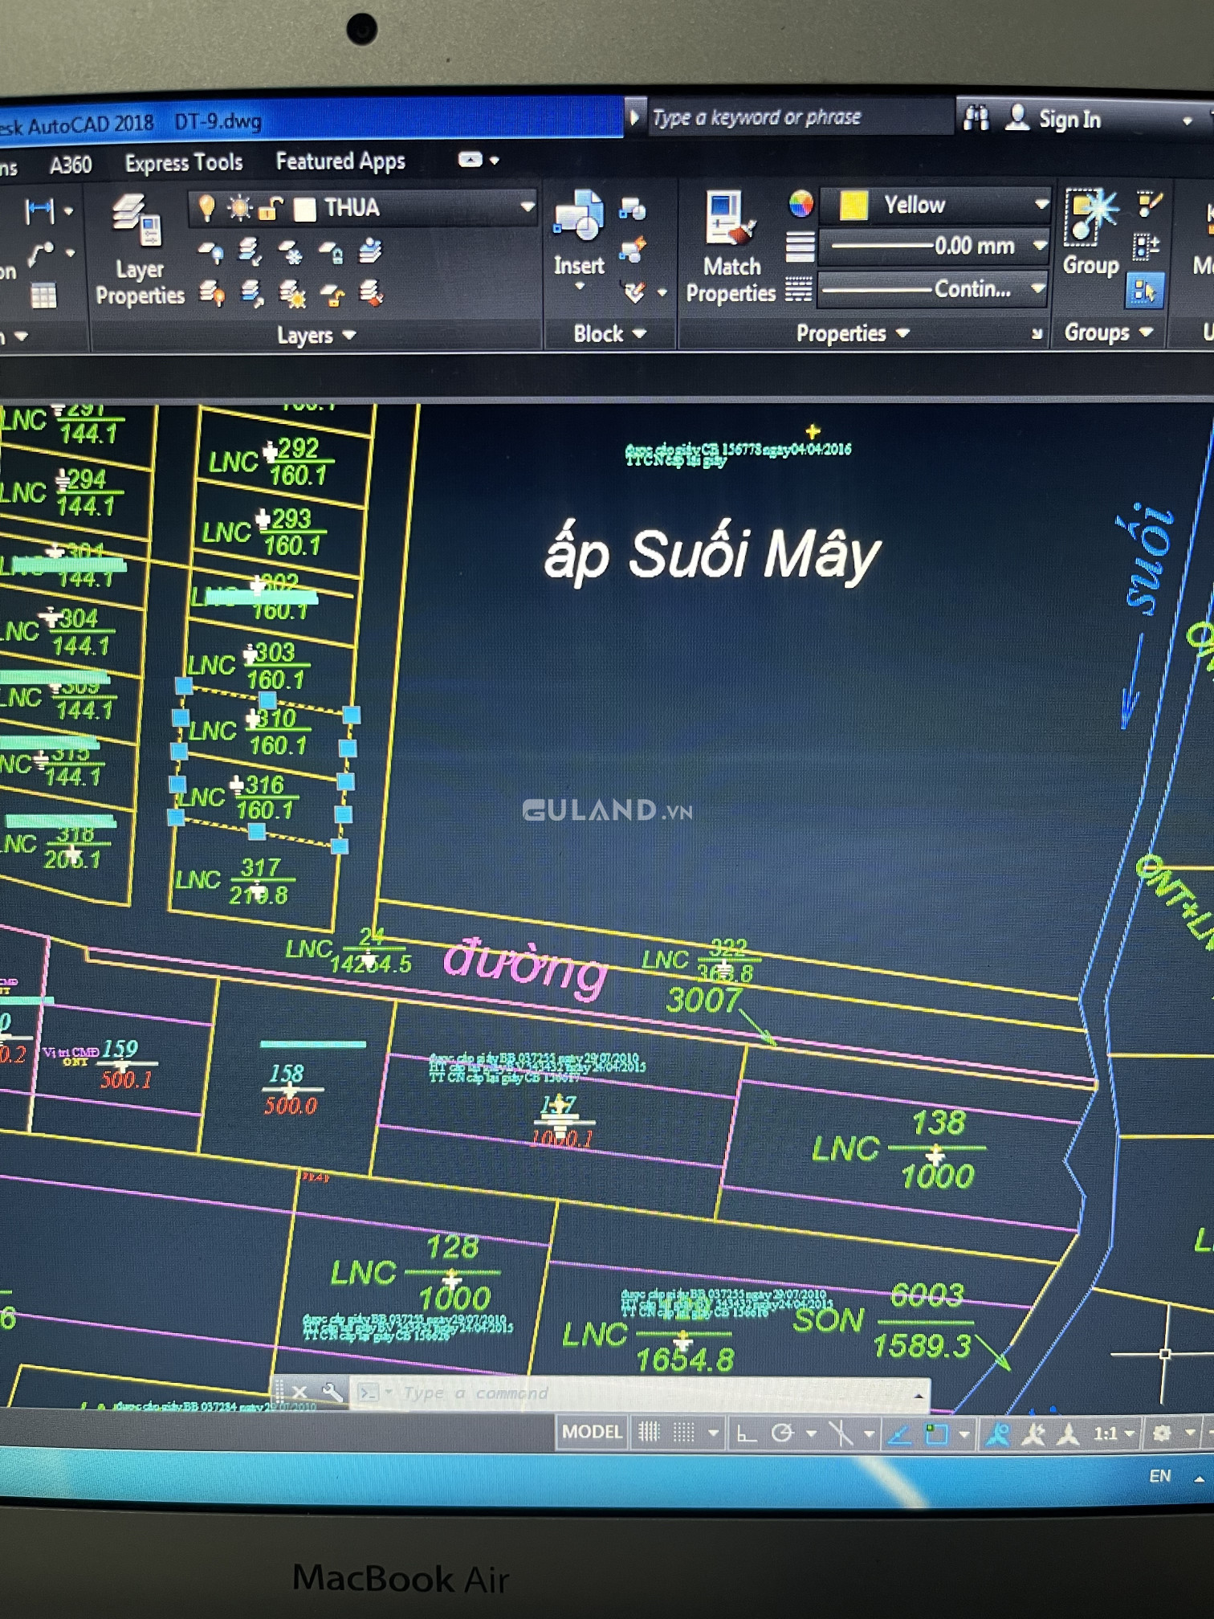Click the Ungroup icon

(x=1150, y=204)
